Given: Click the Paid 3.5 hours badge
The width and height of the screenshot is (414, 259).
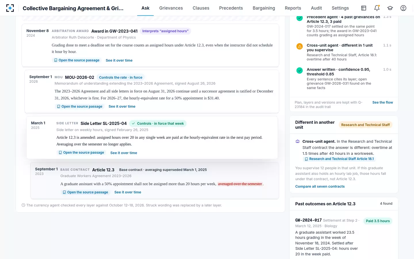Looking at the screenshot, I should tap(378, 221).
